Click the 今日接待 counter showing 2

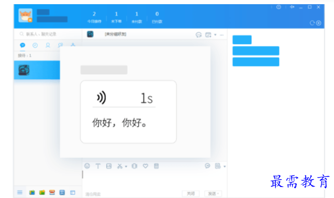tap(94, 17)
